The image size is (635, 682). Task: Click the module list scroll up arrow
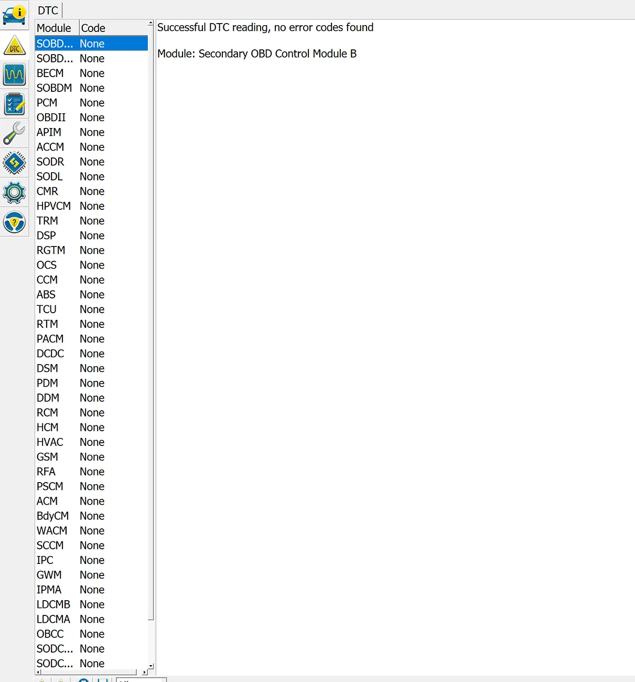coord(151,24)
